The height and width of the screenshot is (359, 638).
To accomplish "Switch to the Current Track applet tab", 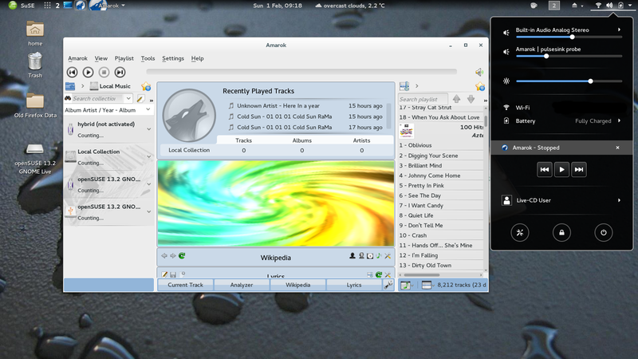I will click(x=185, y=285).
